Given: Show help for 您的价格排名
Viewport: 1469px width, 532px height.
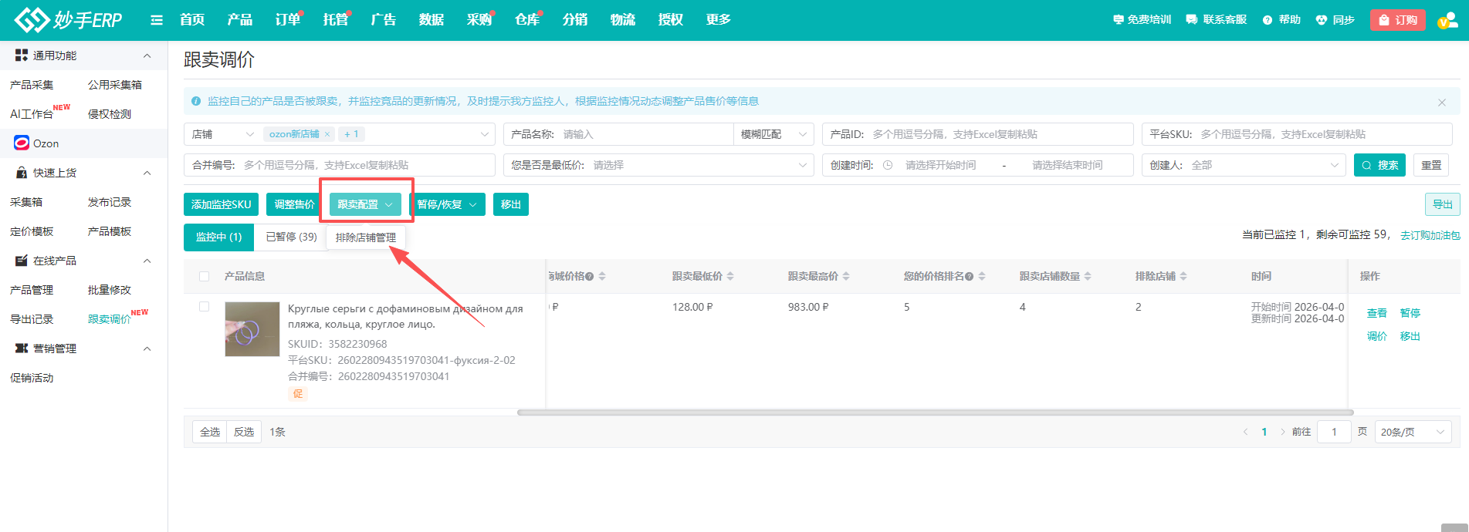Looking at the screenshot, I should [969, 276].
